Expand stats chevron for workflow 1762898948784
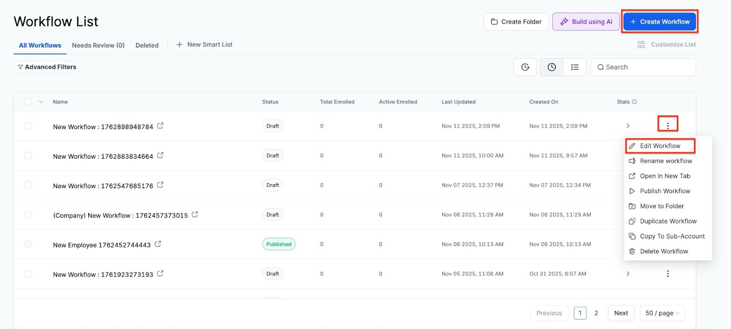This screenshot has height=329, width=731. coord(628,126)
